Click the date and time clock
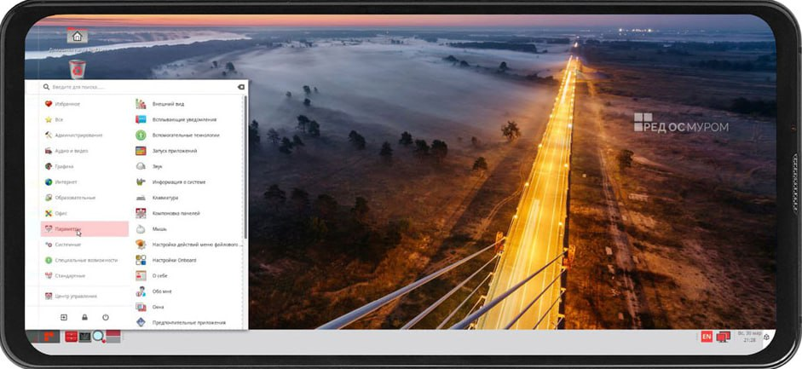802x369 pixels. 749,337
